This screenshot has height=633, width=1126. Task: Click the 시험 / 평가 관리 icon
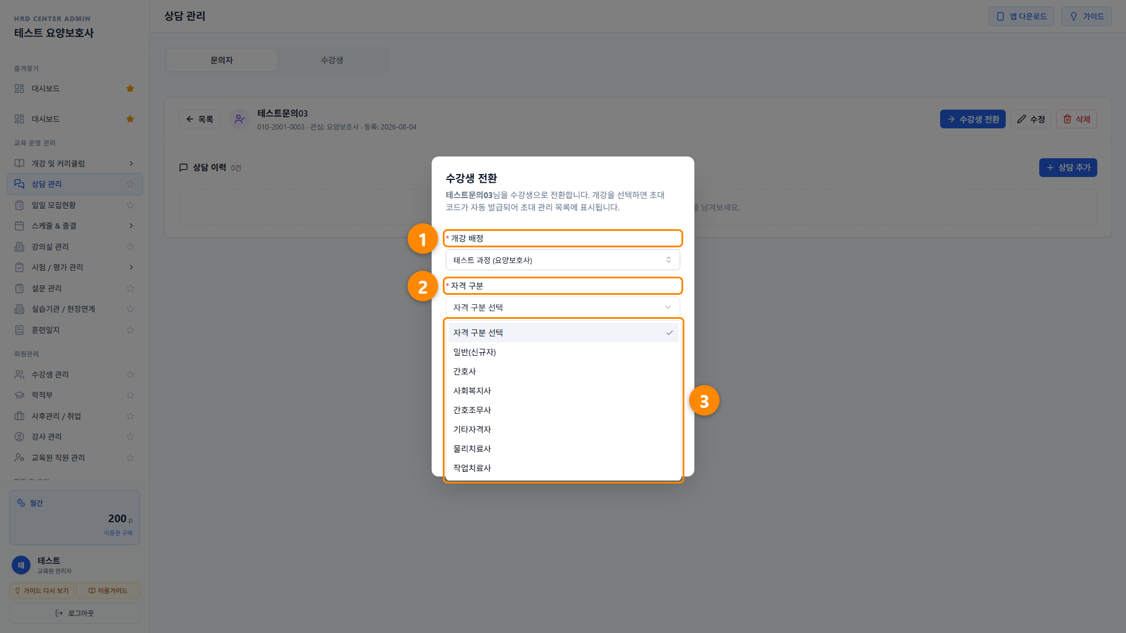(x=19, y=267)
